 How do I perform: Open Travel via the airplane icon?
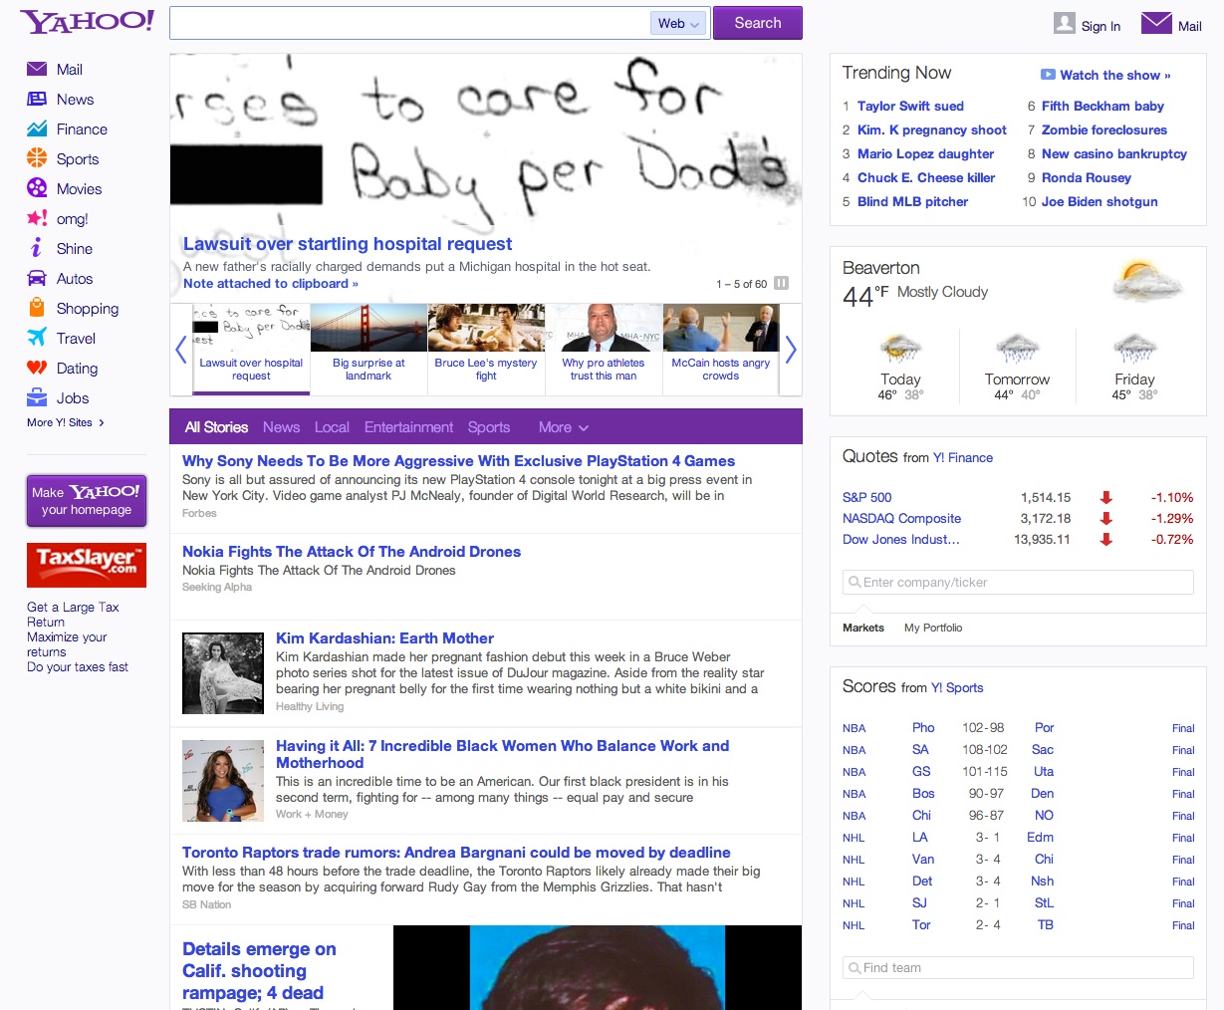point(37,338)
